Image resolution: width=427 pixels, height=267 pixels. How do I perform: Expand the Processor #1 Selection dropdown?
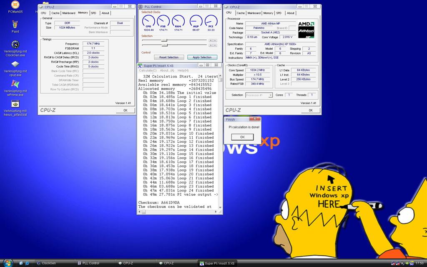270,95
